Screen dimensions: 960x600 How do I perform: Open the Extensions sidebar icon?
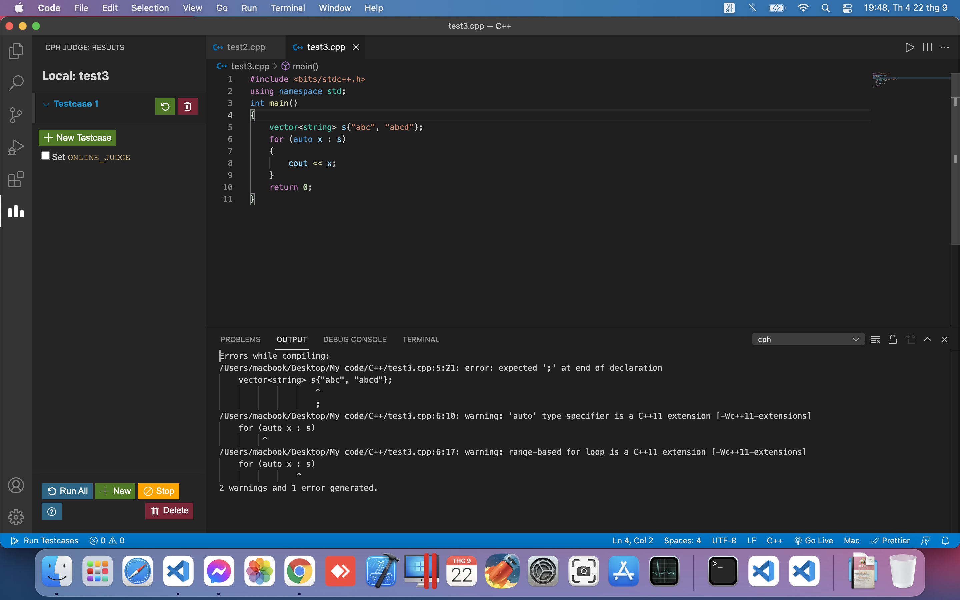click(x=16, y=179)
